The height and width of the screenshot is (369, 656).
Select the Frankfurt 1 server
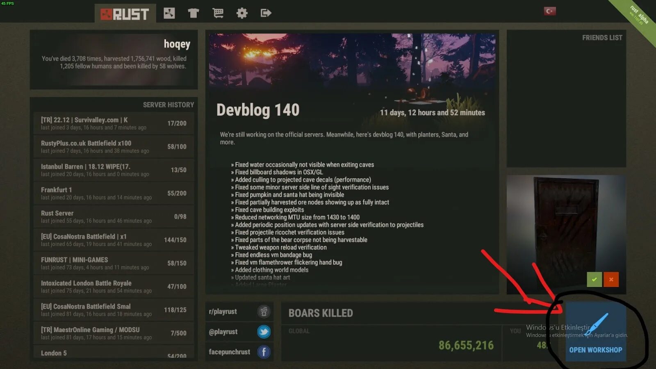pyautogui.click(x=114, y=193)
